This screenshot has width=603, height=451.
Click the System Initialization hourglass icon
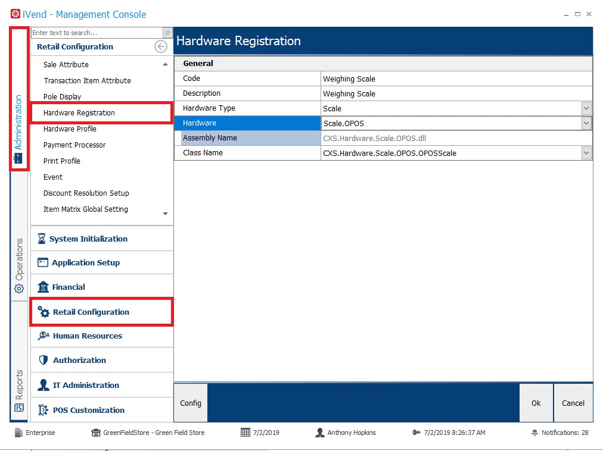pyautogui.click(x=42, y=239)
